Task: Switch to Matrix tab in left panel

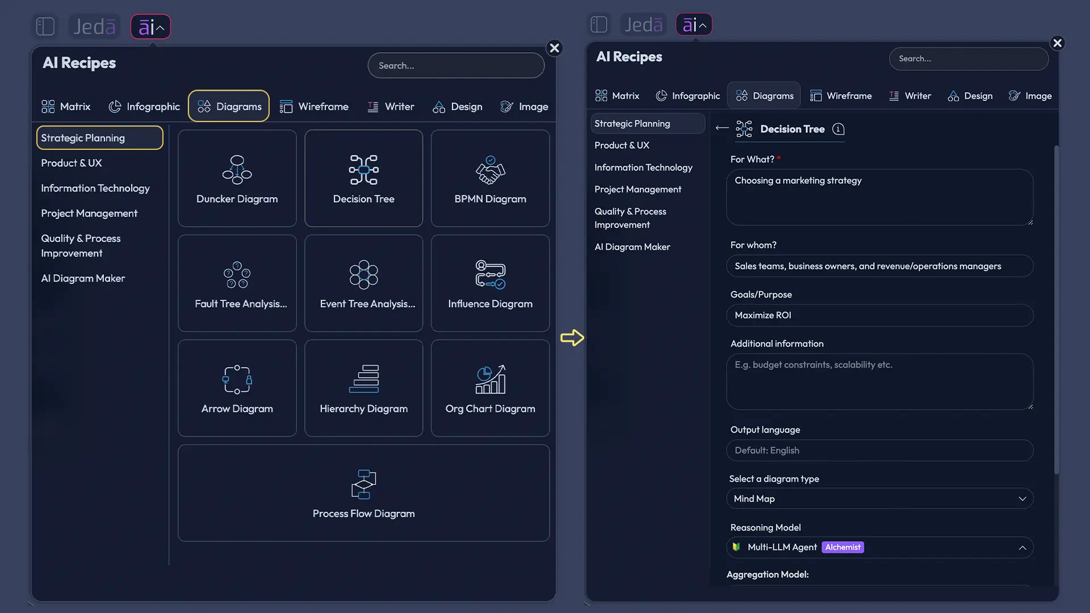Action: pyautogui.click(x=66, y=106)
